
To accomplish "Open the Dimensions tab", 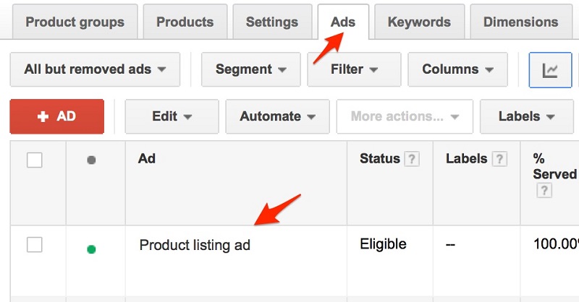I will (520, 22).
